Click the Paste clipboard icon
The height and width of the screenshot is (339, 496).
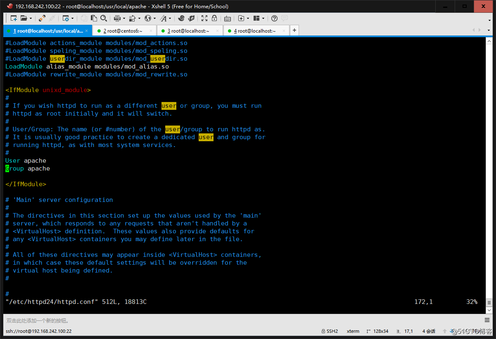[94, 18]
